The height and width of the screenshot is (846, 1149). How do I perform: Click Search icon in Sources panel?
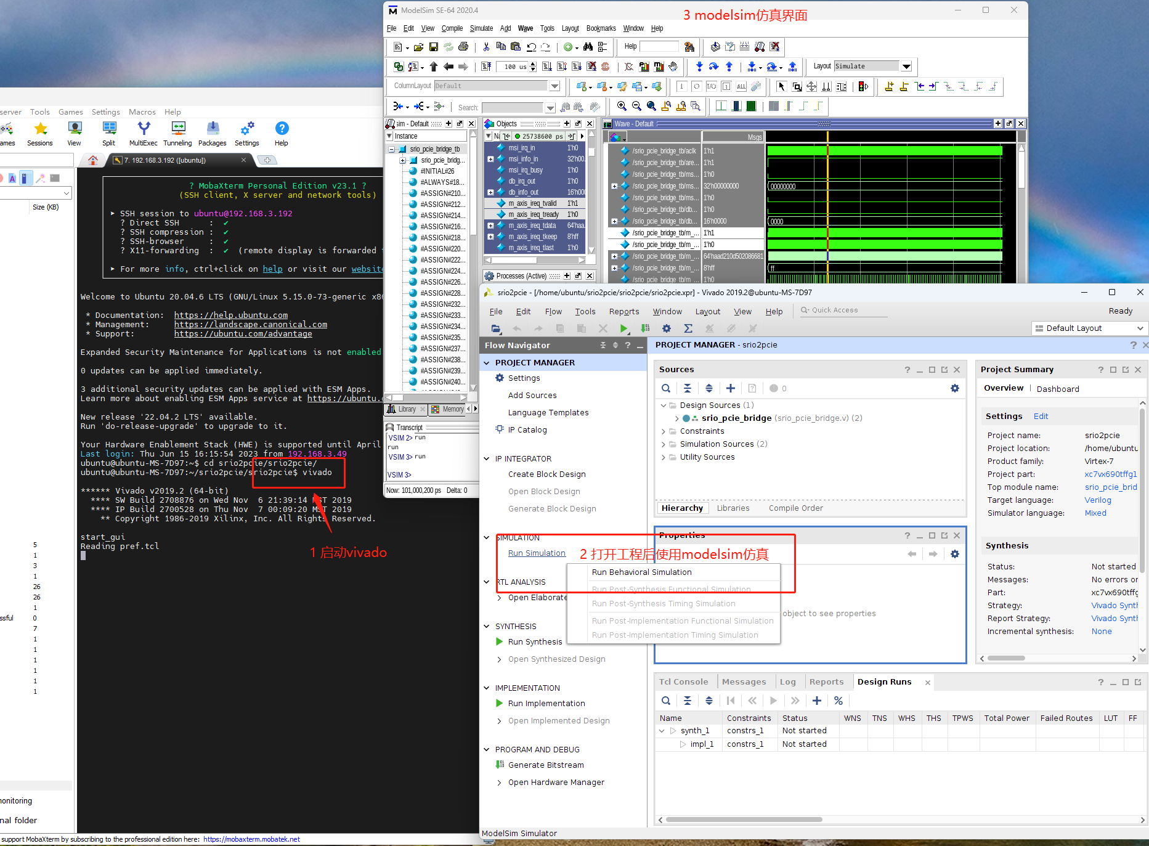(666, 388)
